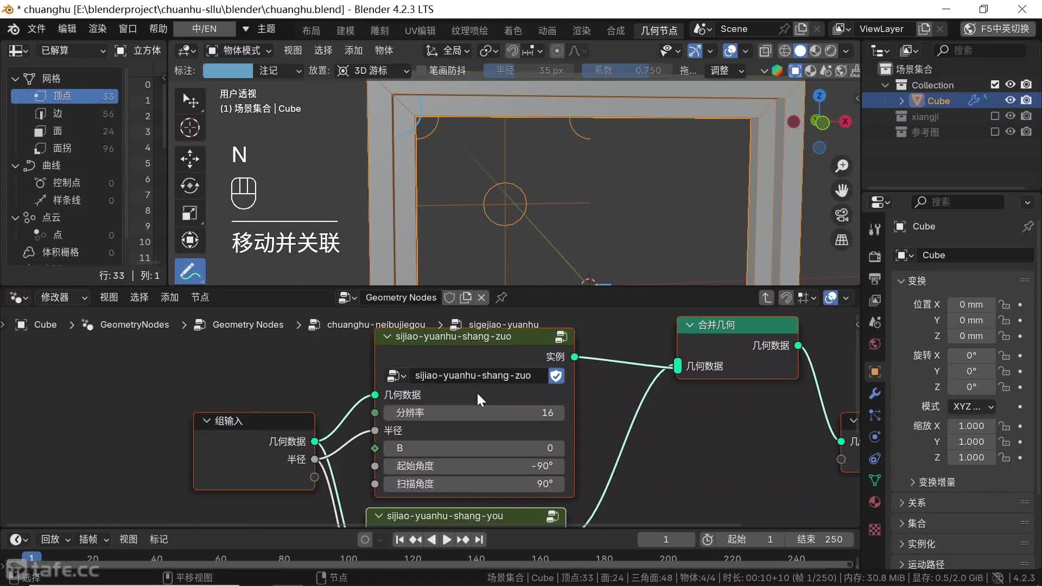Viewport: 1042px width, 586px height.
Task: Select the Rotate tool icon
Action: [x=189, y=186]
